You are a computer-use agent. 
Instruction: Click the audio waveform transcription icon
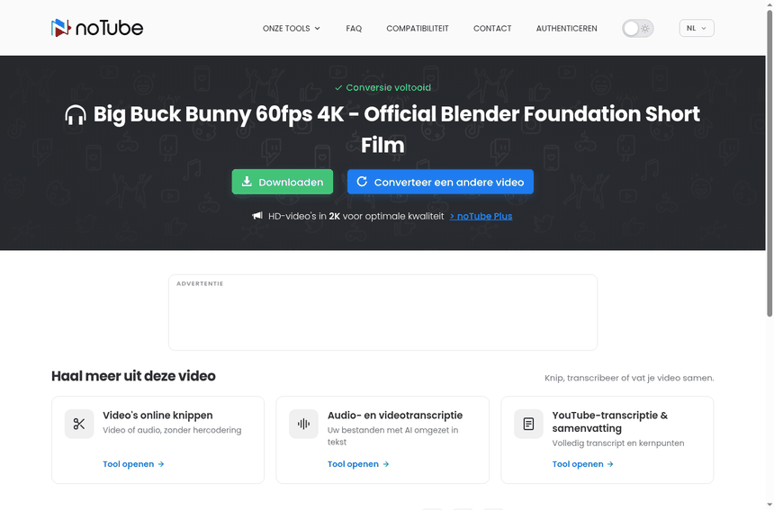[x=303, y=424]
